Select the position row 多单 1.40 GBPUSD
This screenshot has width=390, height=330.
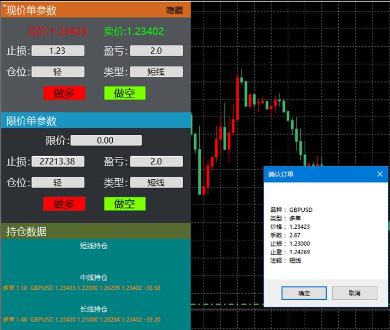(x=82, y=320)
